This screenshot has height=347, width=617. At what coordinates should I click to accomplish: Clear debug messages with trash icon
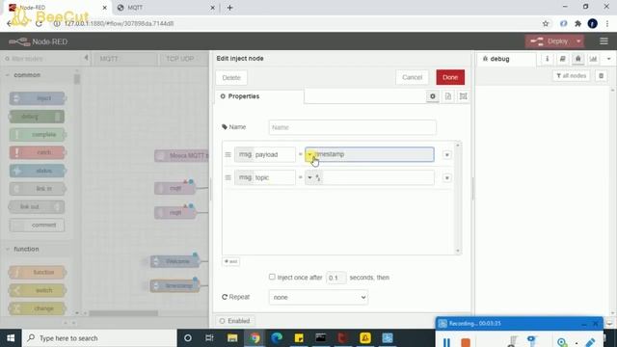click(601, 75)
